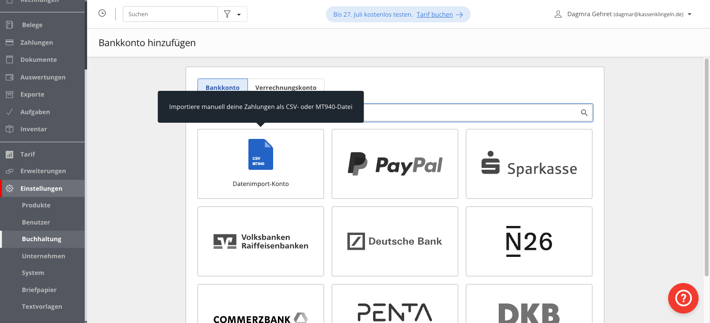This screenshot has width=710, height=323.
Task: Focus the Suchen search field
Action: tap(170, 14)
